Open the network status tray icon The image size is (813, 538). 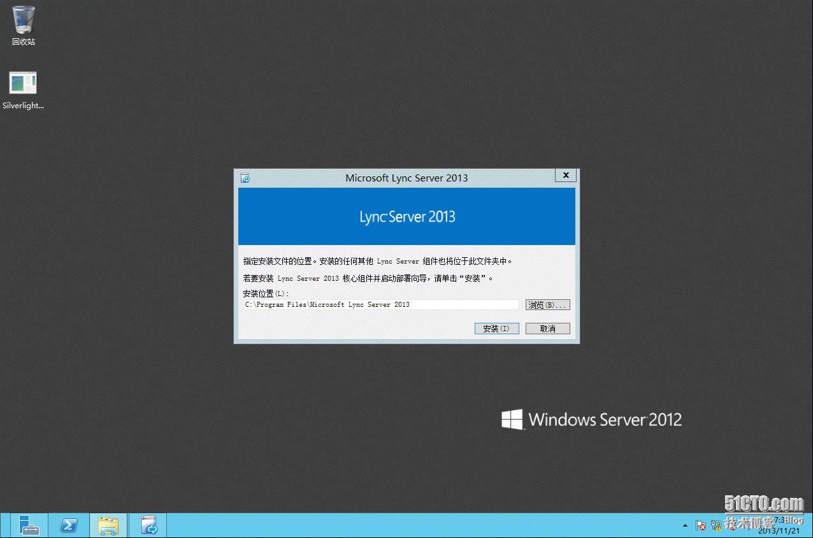716,525
